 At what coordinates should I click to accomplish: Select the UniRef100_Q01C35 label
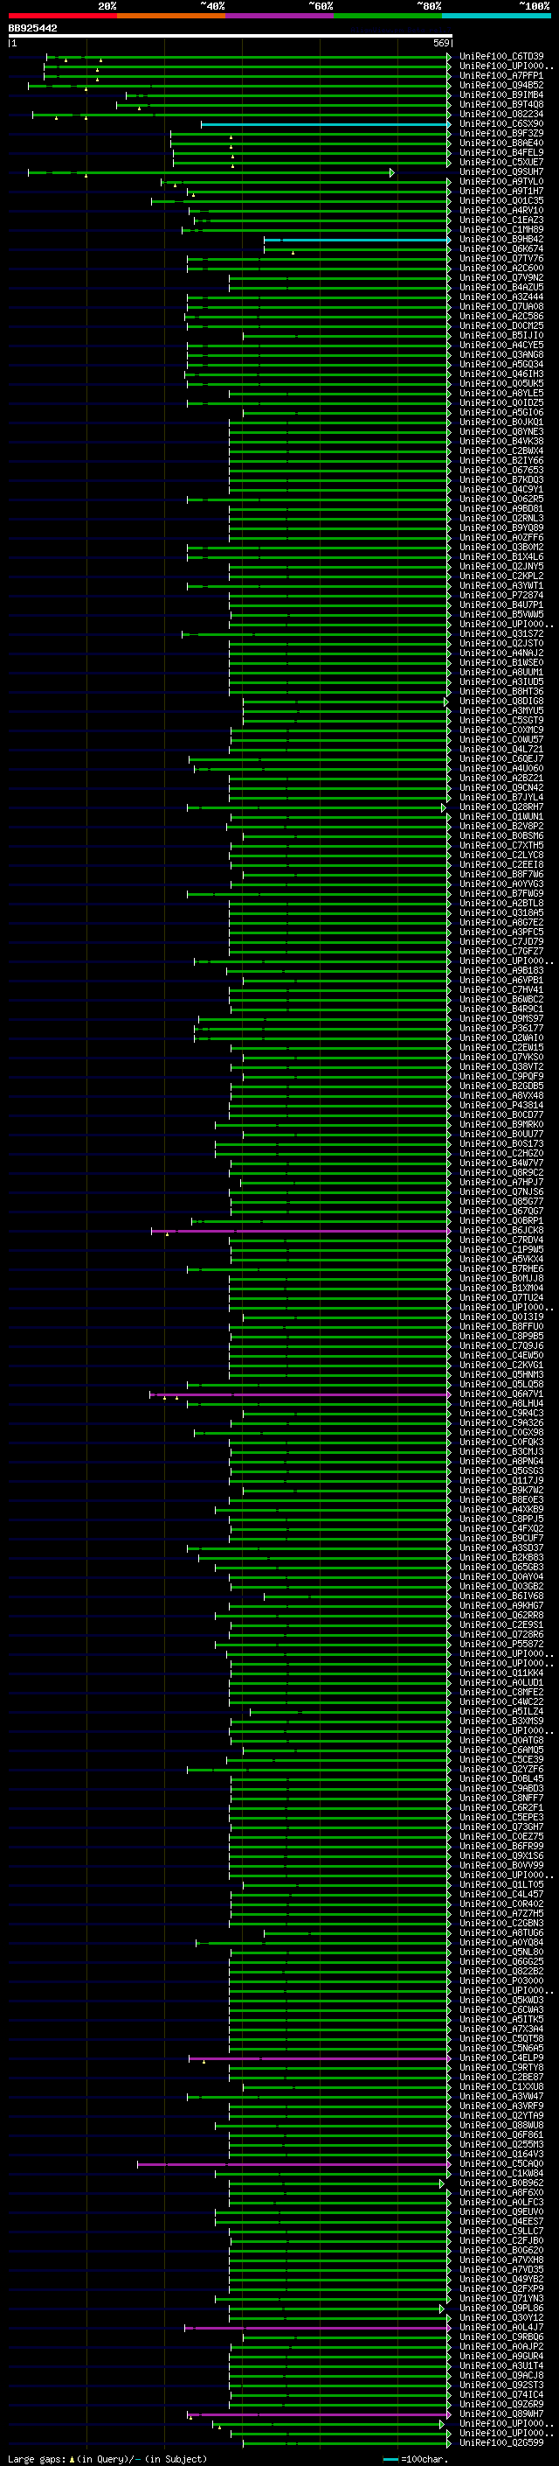coord(501,201)
